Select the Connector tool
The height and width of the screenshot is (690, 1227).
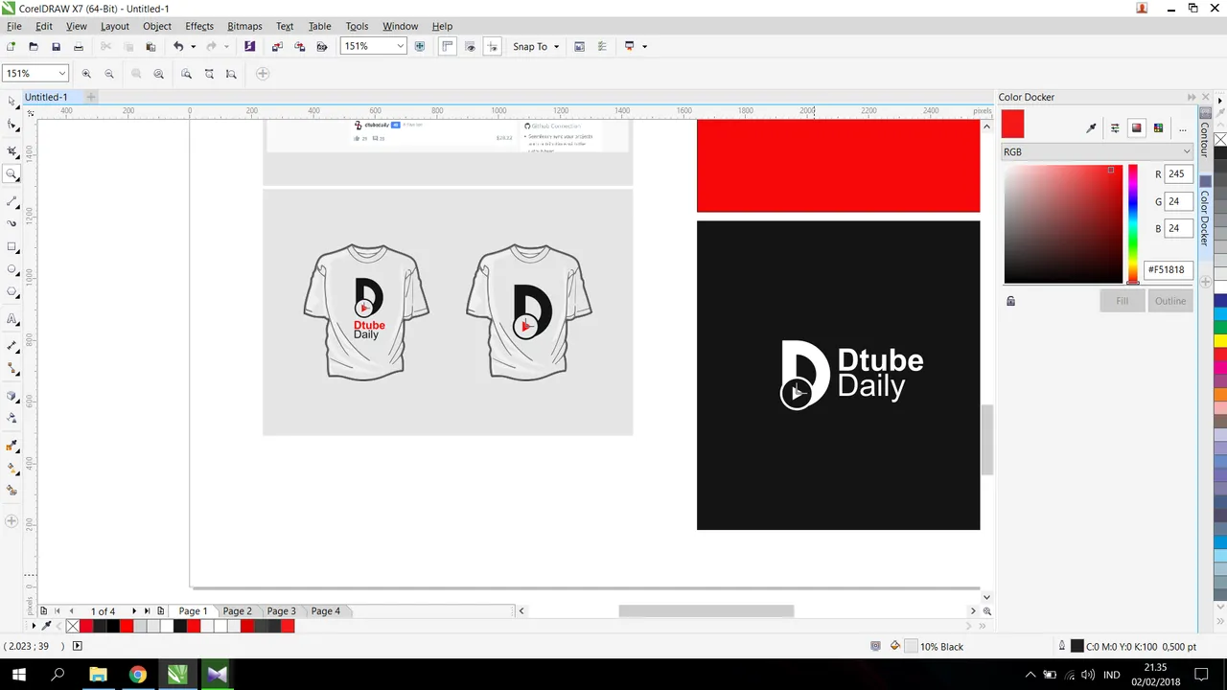coord(12,368)
